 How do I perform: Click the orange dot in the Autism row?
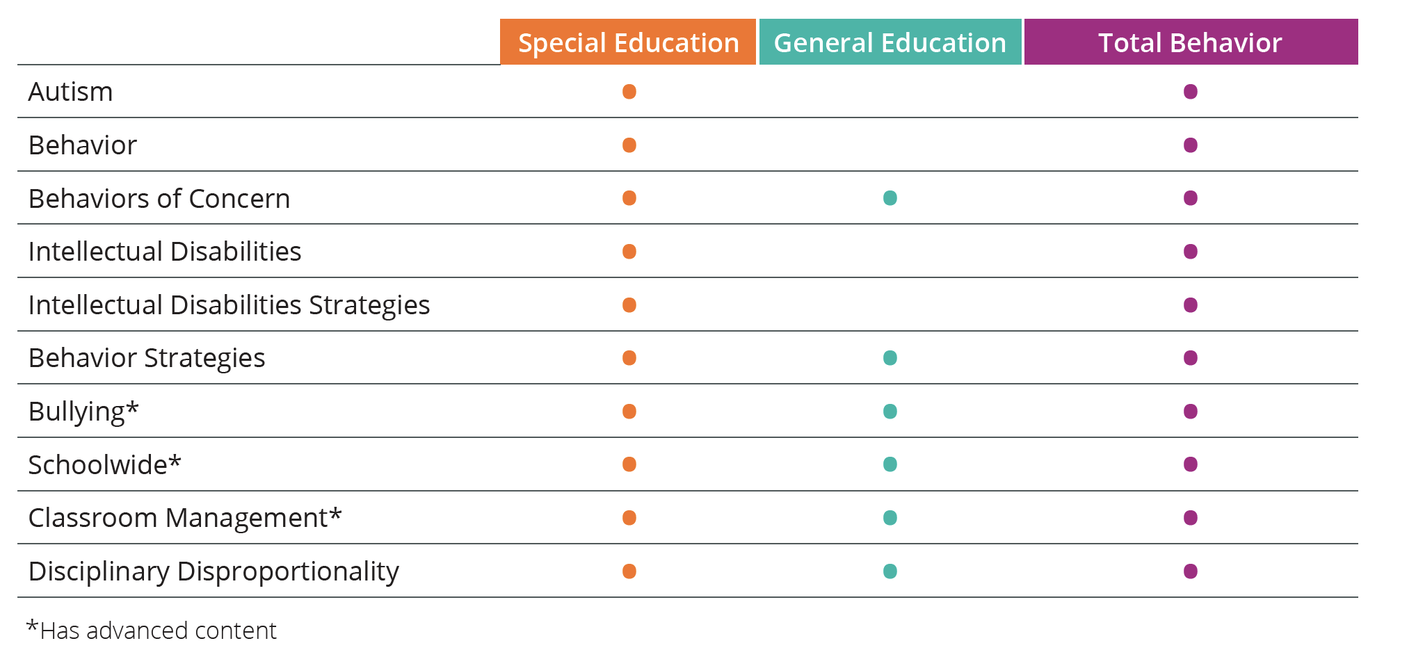pyautogui.click(x=629, y=92)
